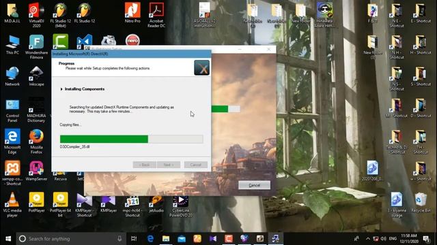
Task: Open the E - Shortcut drive icon
Action: [421, 14]
